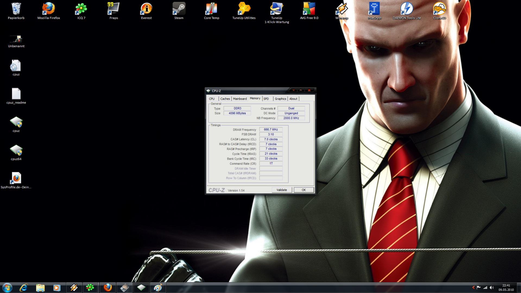Open the Caches tab

click(225, 99)
